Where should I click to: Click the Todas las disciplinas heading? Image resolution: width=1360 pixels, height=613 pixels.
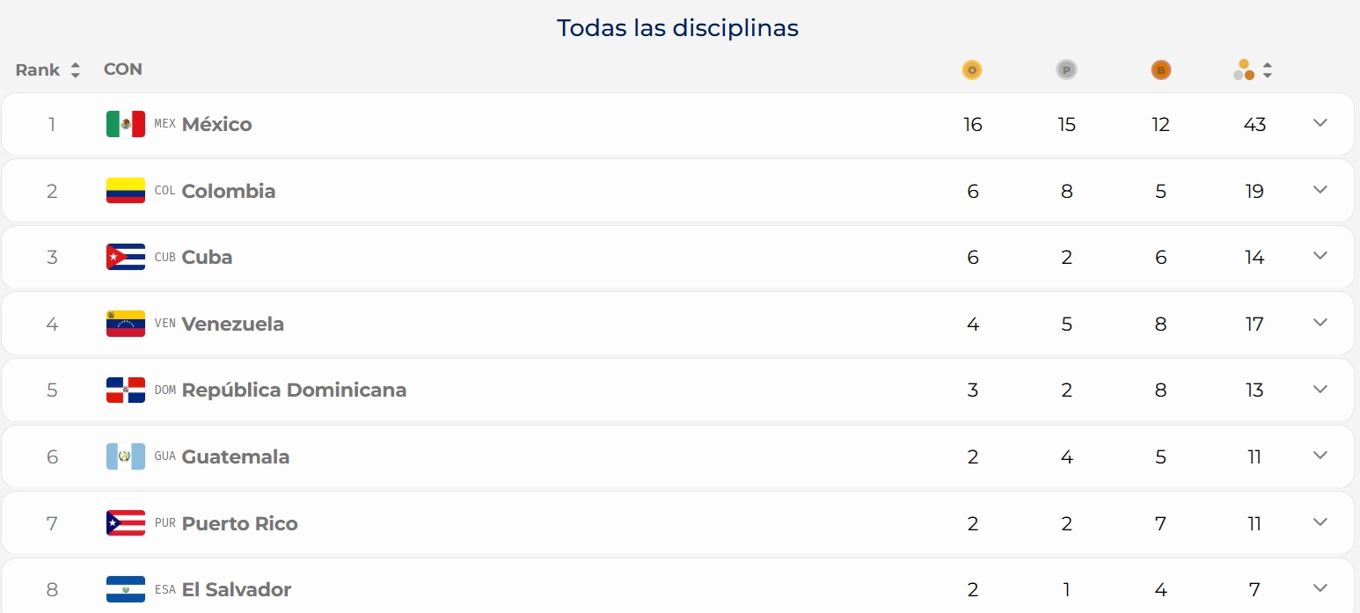point(678,28)
